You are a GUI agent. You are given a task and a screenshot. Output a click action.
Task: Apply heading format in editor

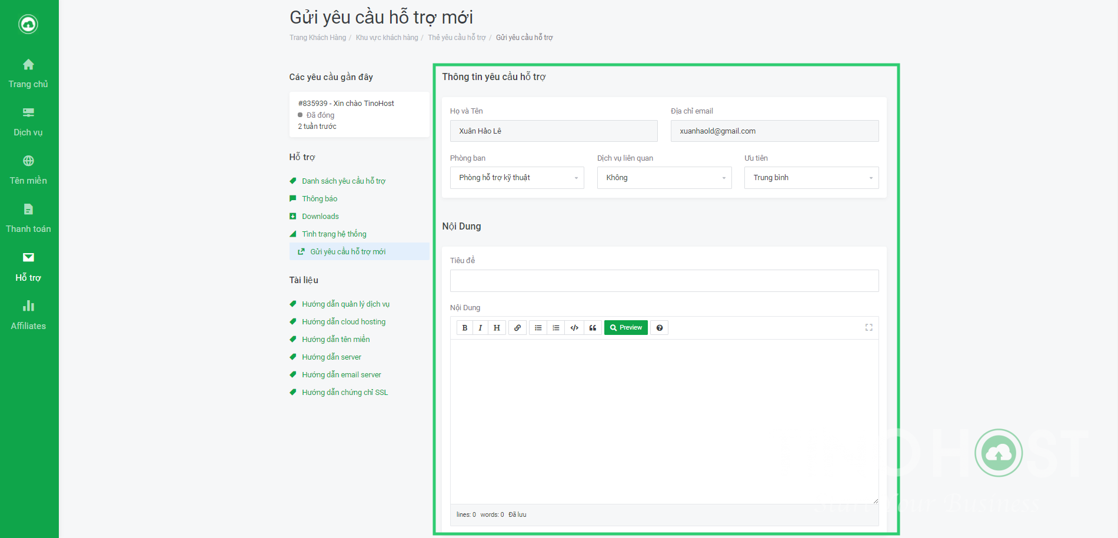[497, 328]
